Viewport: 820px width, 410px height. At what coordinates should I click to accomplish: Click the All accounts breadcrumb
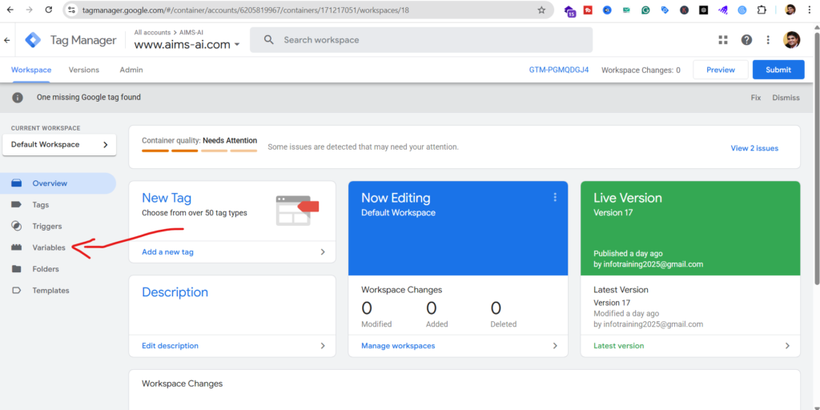click(152, 32)
